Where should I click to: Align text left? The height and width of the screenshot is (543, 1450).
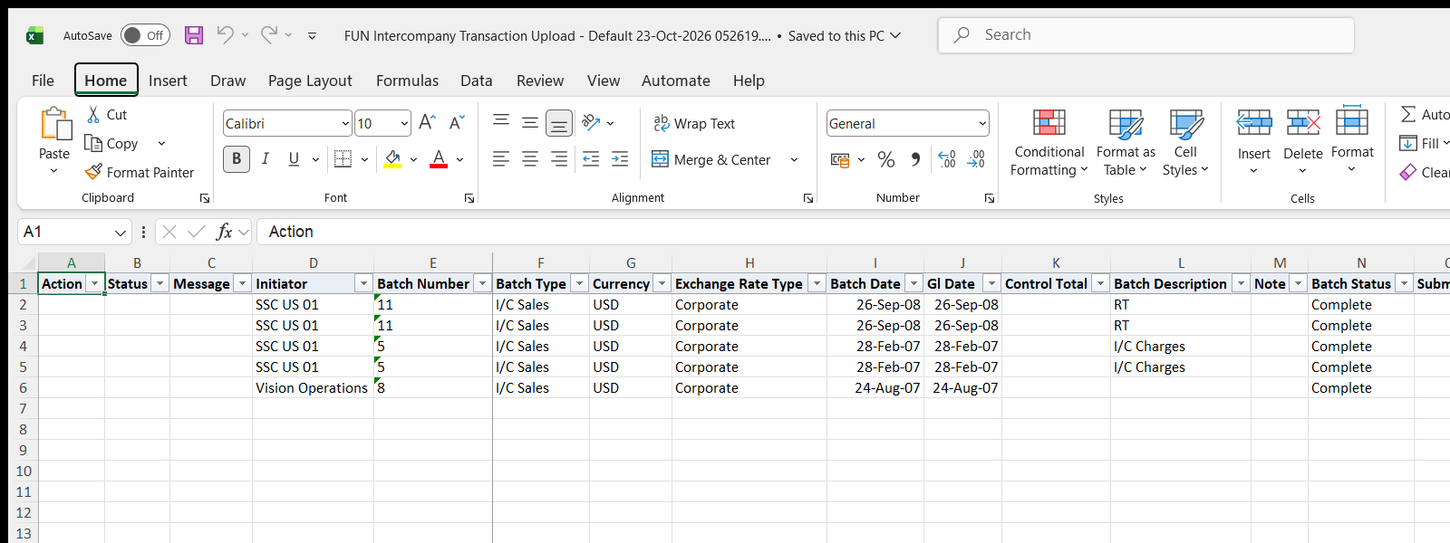click(501, 159)
